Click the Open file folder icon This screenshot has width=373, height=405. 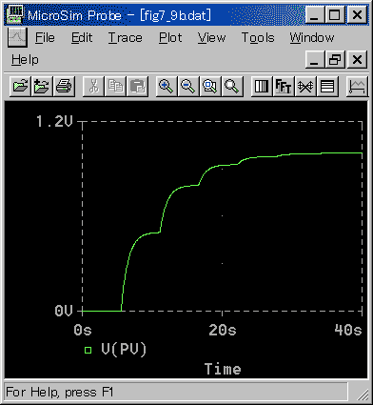click(20, 86)
